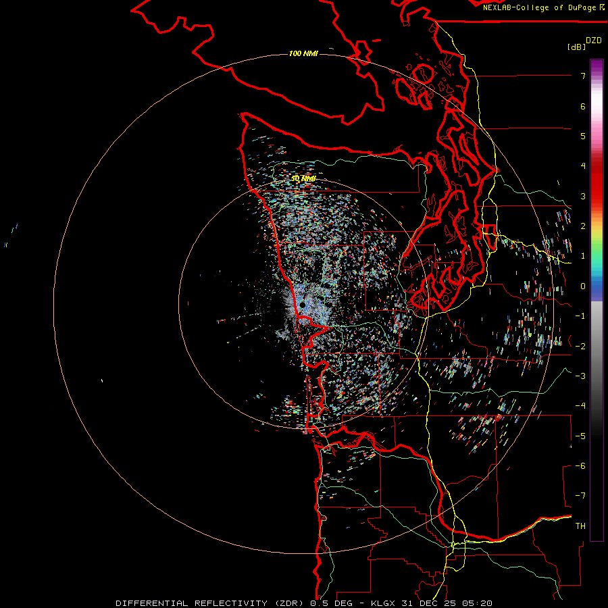Click the 5 value on color scale

(583, 136)
